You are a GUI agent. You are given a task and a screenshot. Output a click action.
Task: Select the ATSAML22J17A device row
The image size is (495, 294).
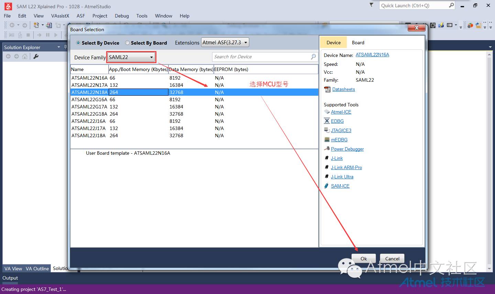pyautogui.click(x=194, y=128)
